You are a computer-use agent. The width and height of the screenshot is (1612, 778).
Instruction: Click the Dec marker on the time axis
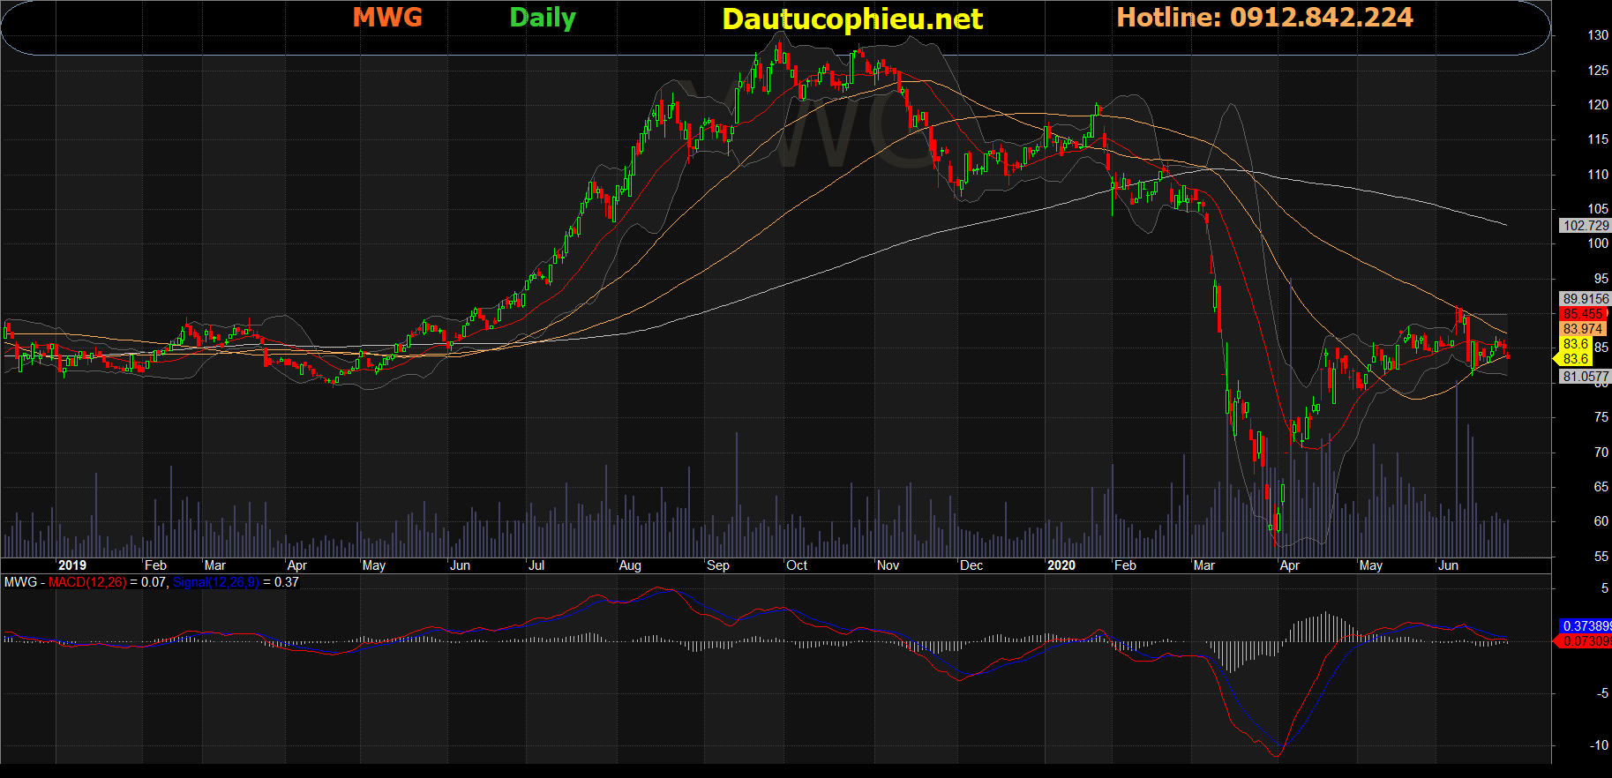[x=971, y=565]
